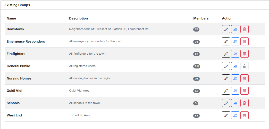Select the Nursing Homes group name
This screenshot has height=129, width=269.
pyautogui.click(x=19, y=78)
